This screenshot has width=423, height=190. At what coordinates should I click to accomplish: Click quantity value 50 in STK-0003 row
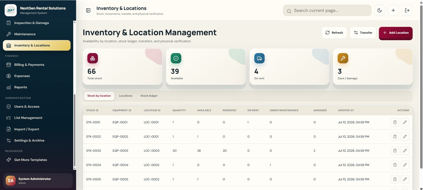pyautogui.click(x=174, y=151)
